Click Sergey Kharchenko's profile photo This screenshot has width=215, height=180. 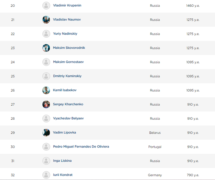46,104
